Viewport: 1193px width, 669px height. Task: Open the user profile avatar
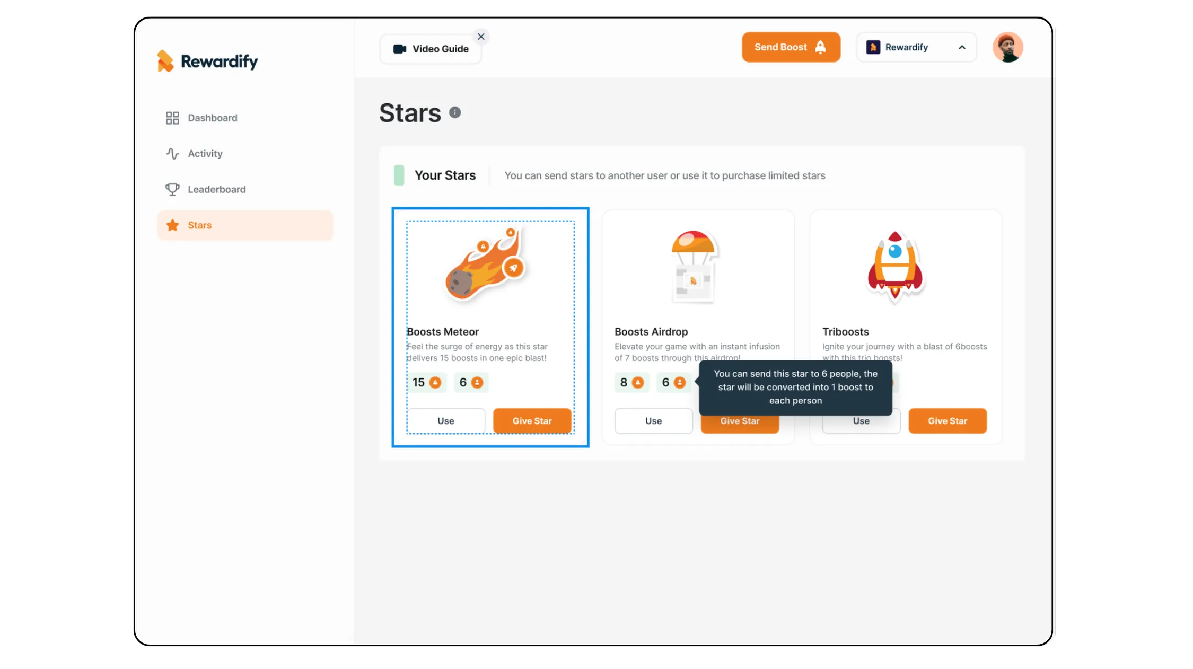click(1007, 47)
